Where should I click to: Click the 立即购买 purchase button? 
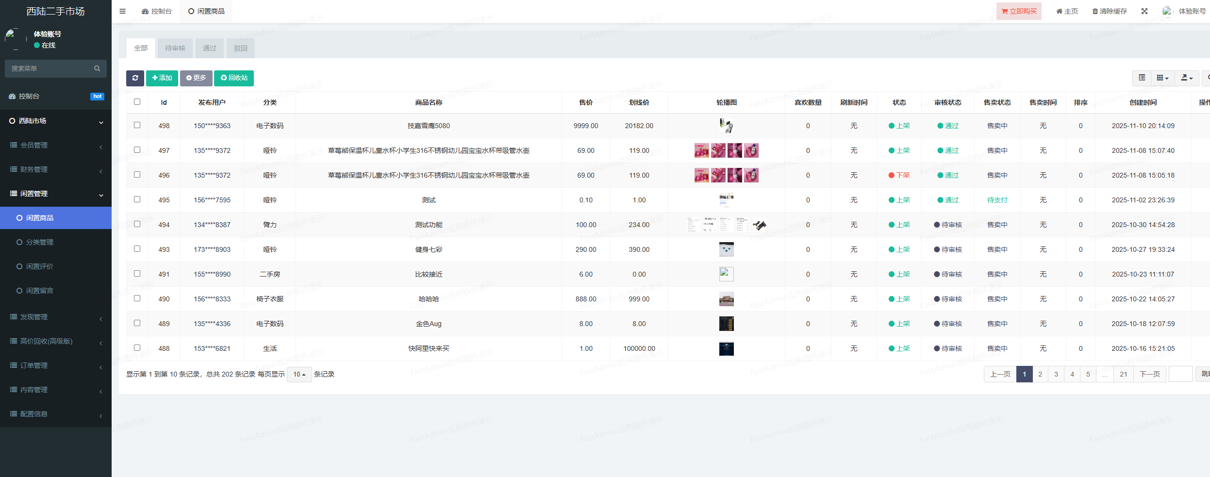[1019, 11]
